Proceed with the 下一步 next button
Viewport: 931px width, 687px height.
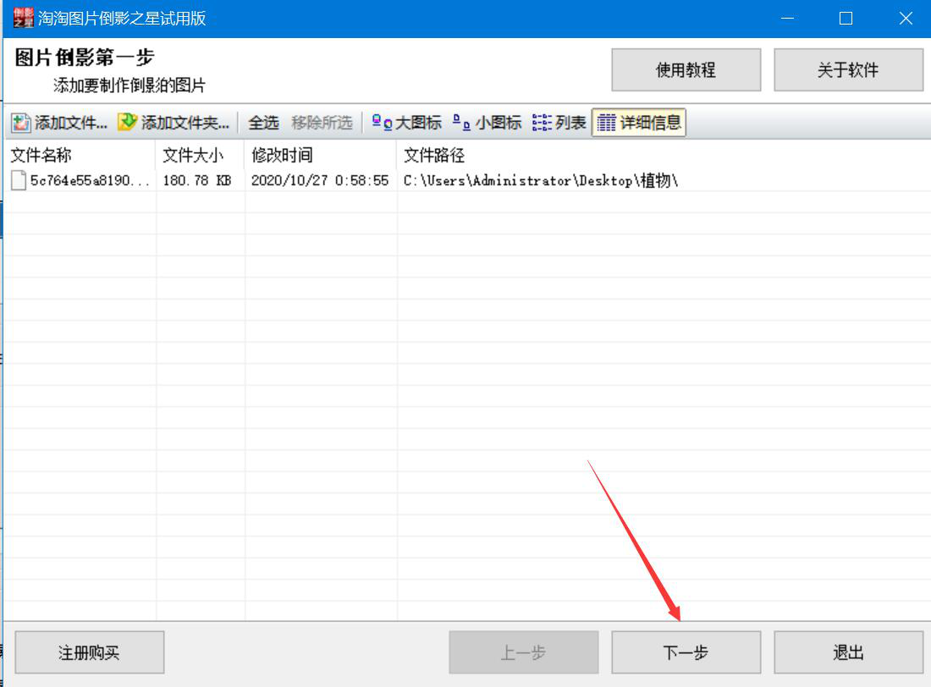[686, 652]
